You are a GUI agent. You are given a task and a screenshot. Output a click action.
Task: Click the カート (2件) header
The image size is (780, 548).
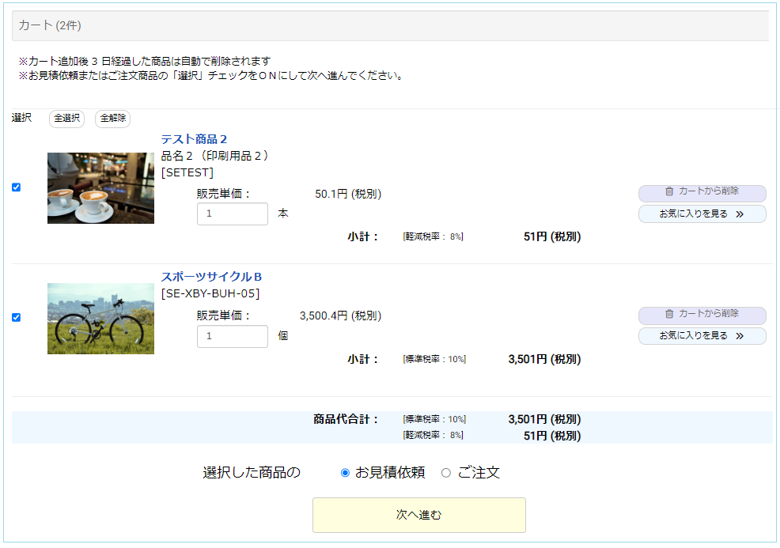391,26
